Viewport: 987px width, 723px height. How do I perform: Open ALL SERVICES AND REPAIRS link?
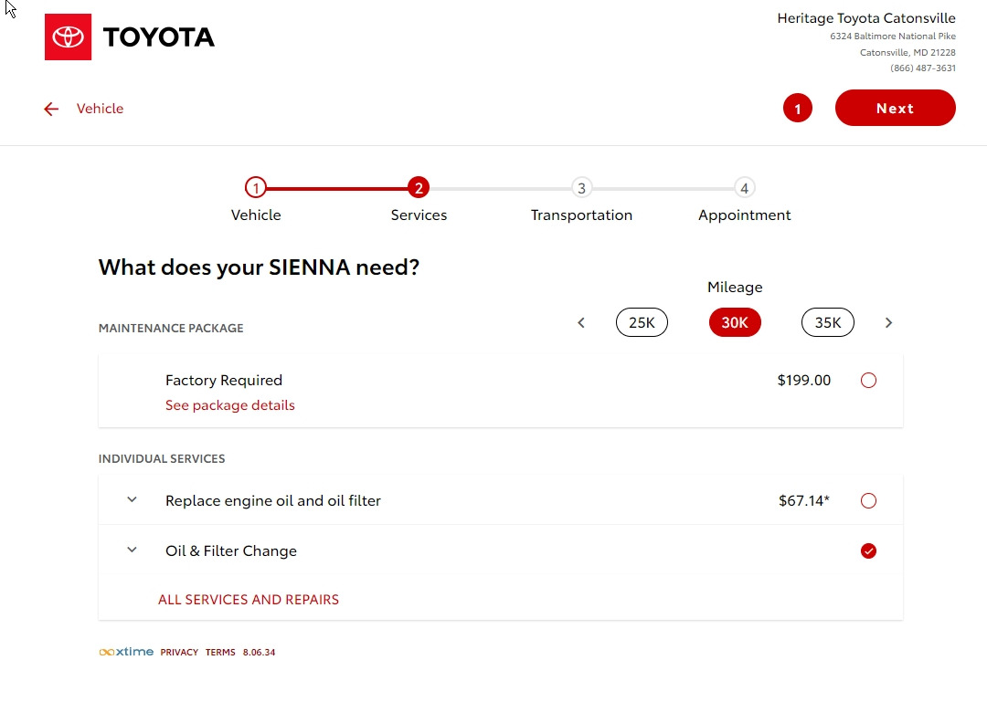(249, 600)
